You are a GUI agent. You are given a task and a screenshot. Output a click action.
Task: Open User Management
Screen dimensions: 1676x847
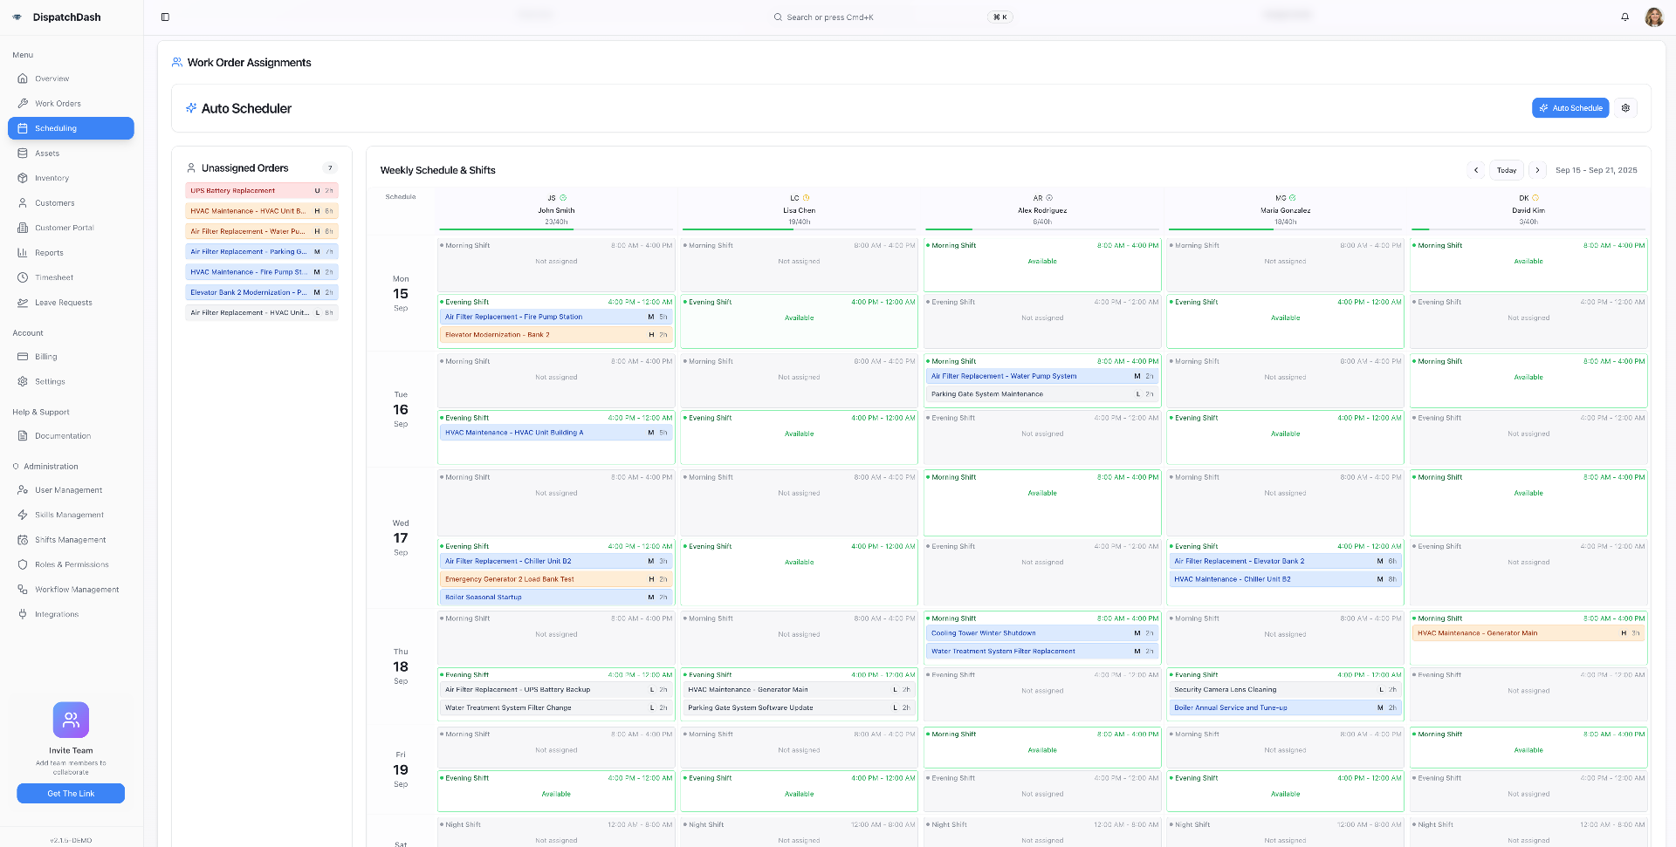pos(71,490)
